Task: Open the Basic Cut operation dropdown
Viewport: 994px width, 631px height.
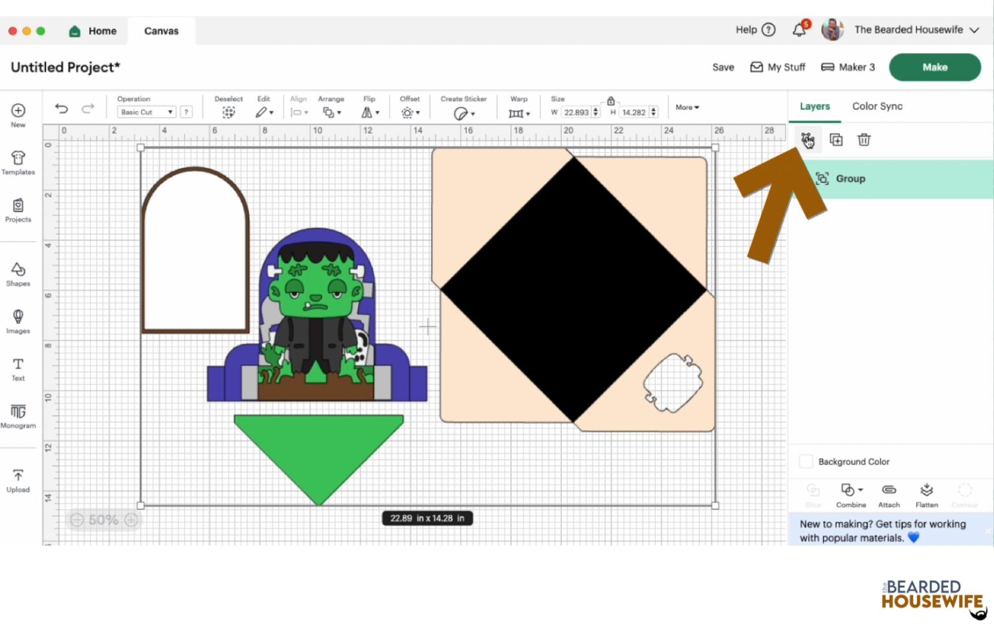Action: [x=145, y=111]
